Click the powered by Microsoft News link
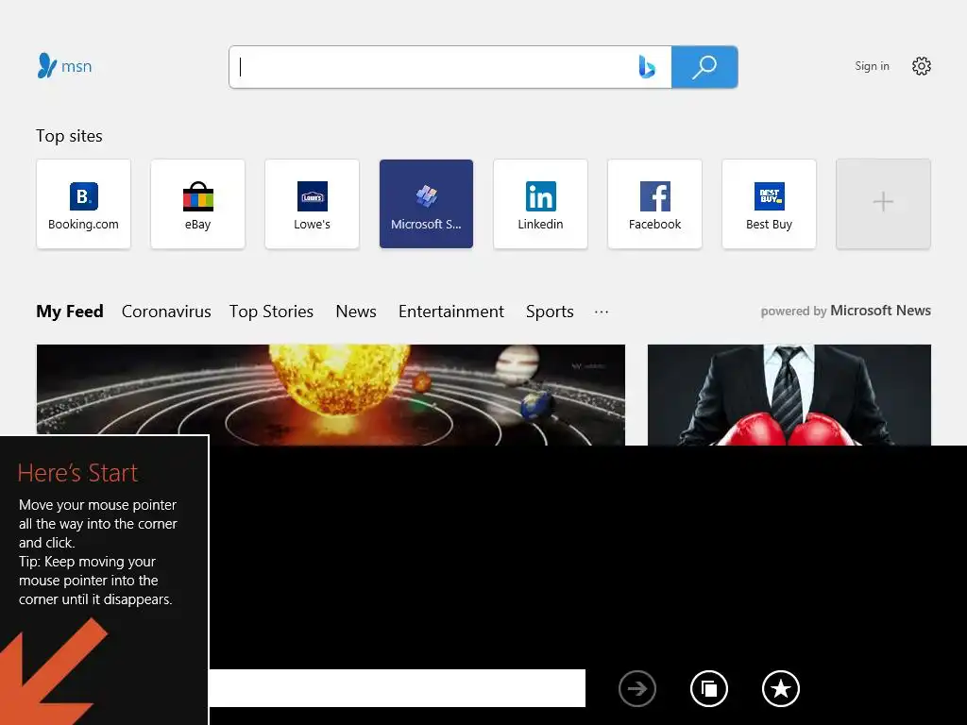Image resolution: width=967 pixels, height=725 pixels. (845, 311)
